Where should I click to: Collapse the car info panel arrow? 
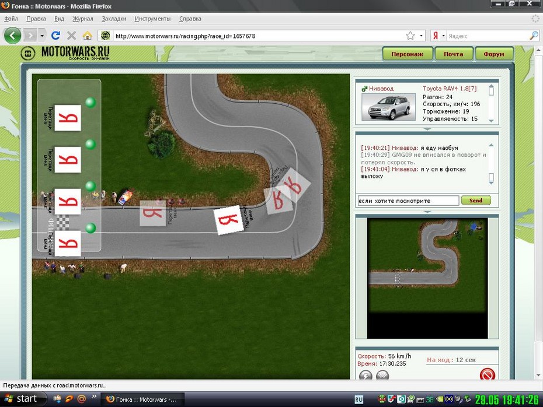(427, 129)
